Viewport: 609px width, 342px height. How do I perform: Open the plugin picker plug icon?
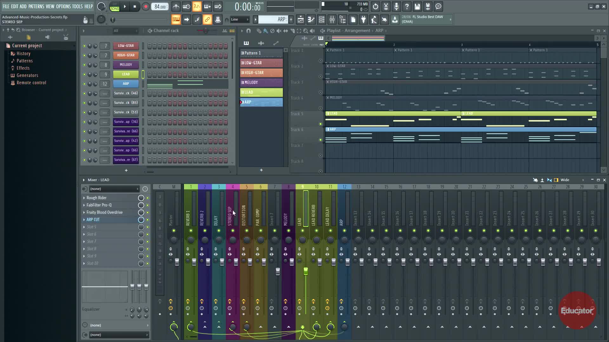pyautogui.click(x=363, y=20)
